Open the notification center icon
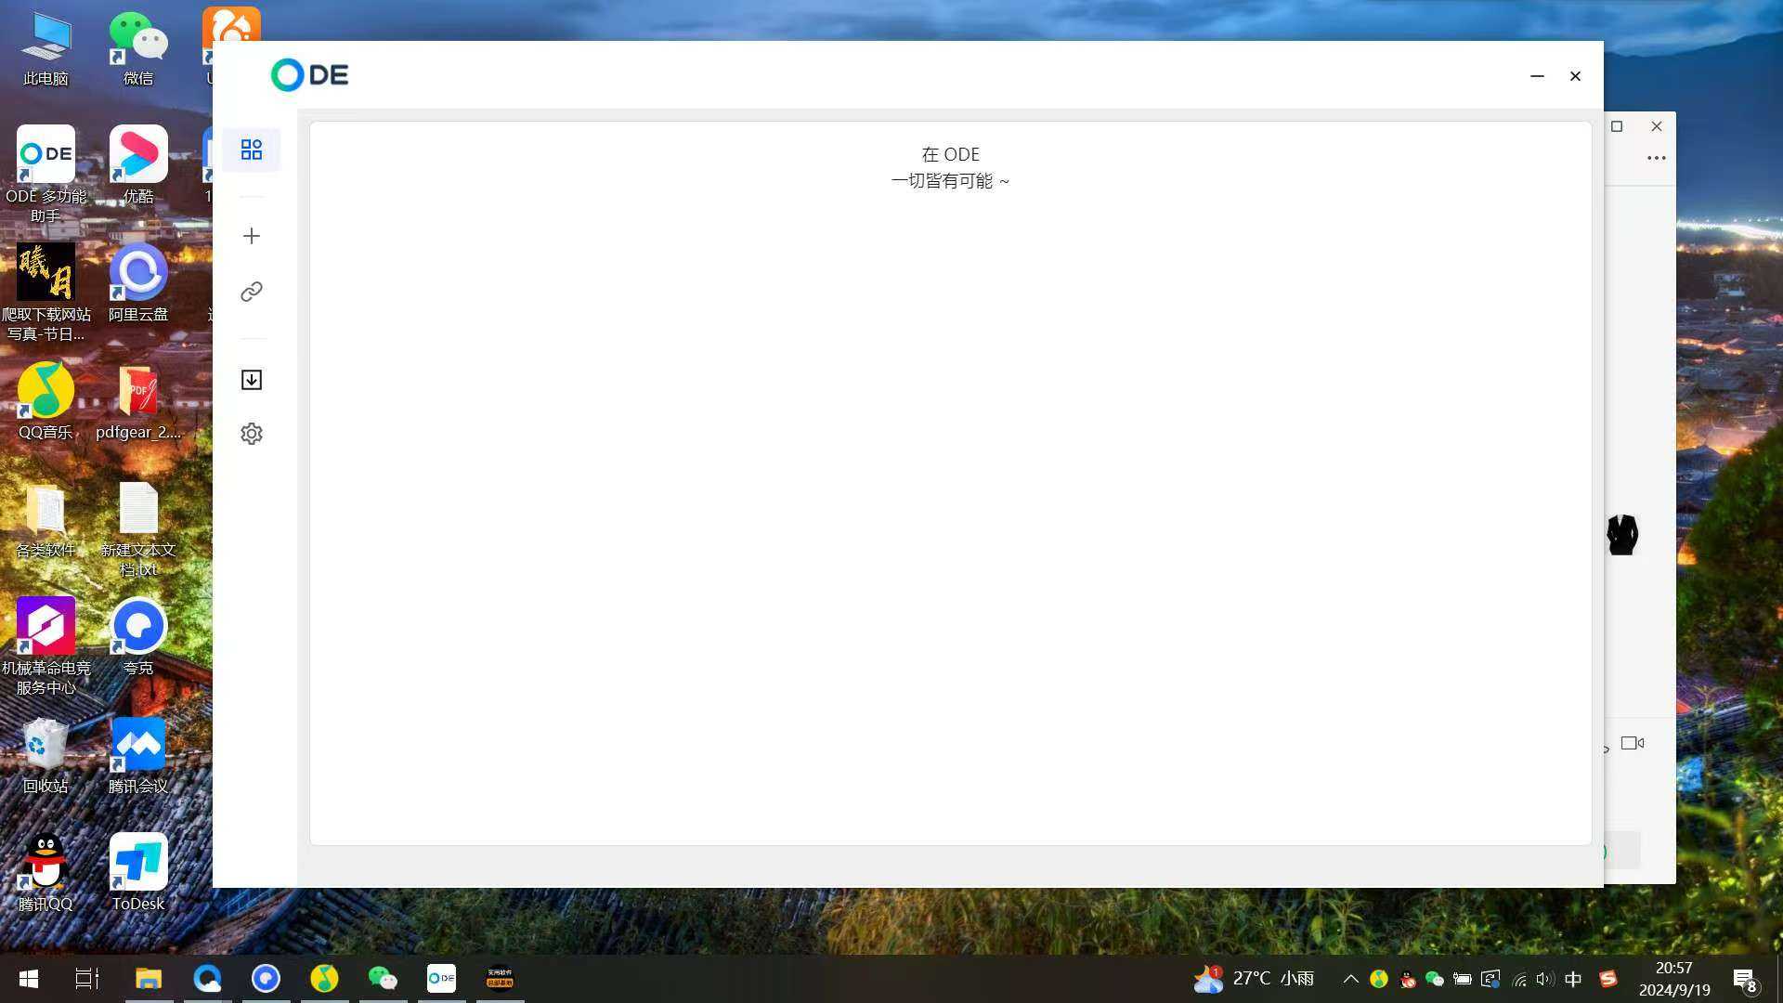This screenshot has width=1783, height=1003. 1744,979
